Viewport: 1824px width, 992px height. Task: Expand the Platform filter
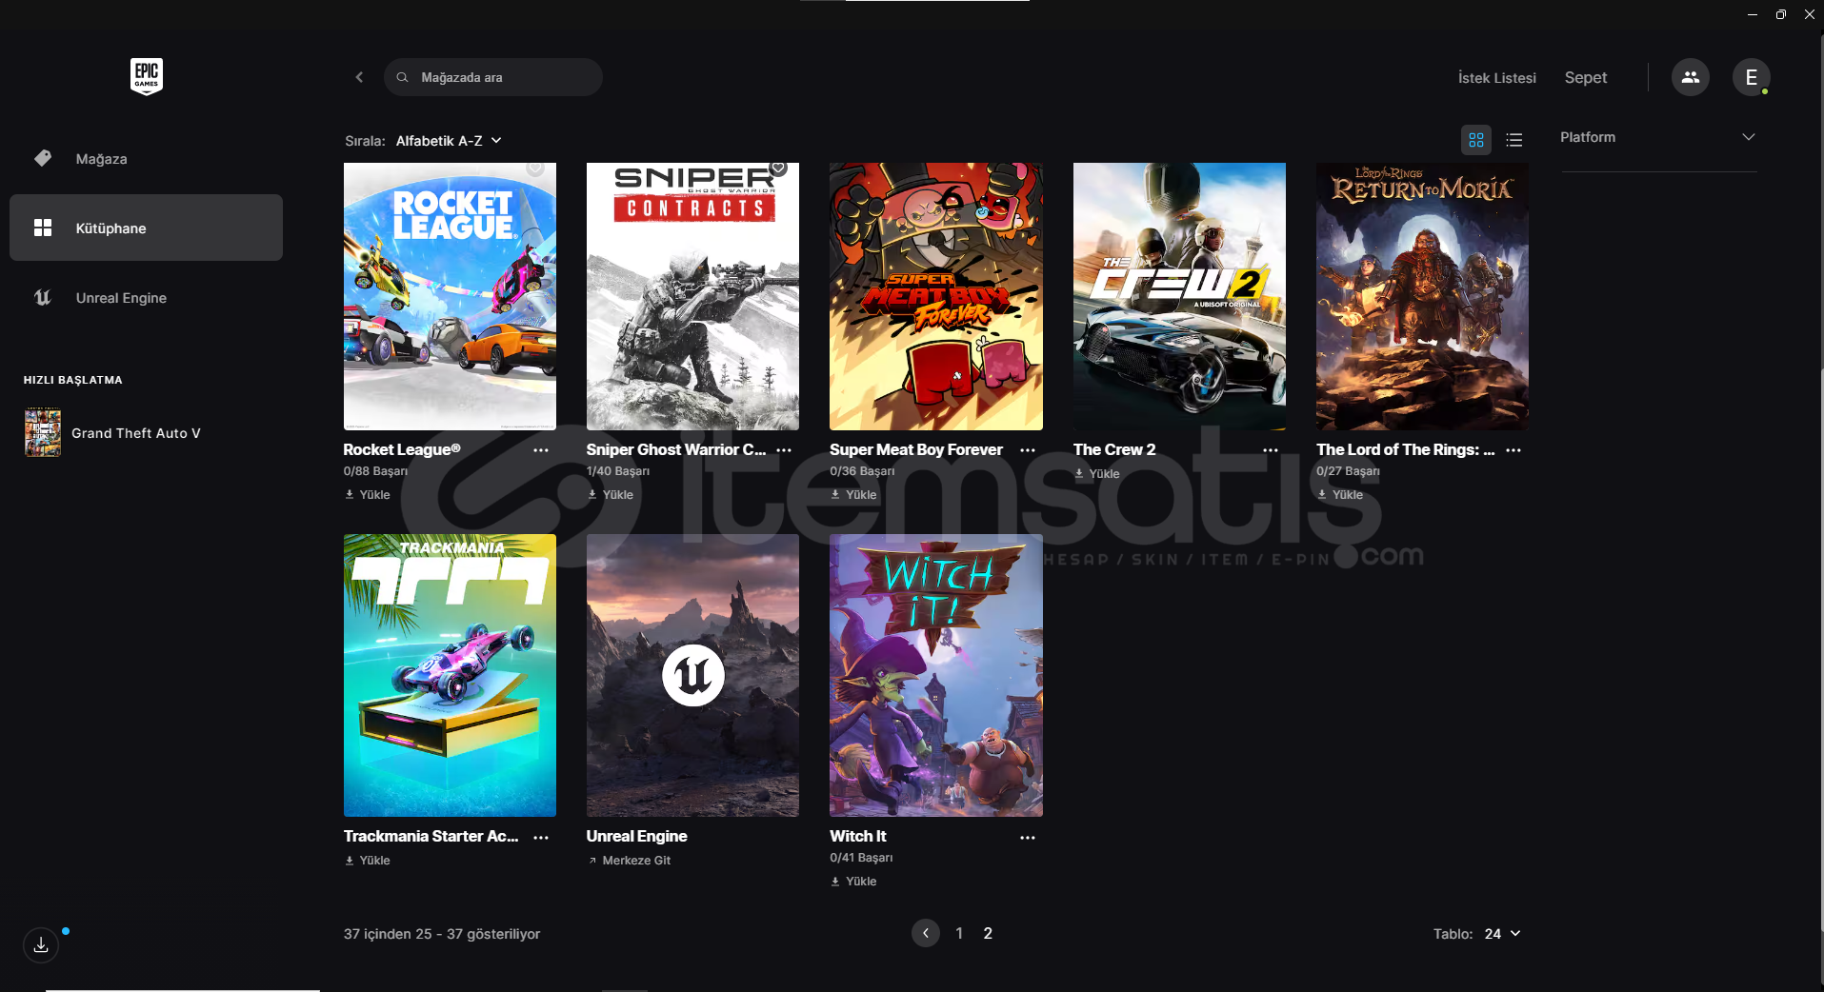pyautogui.click(x=1657, y=137)
